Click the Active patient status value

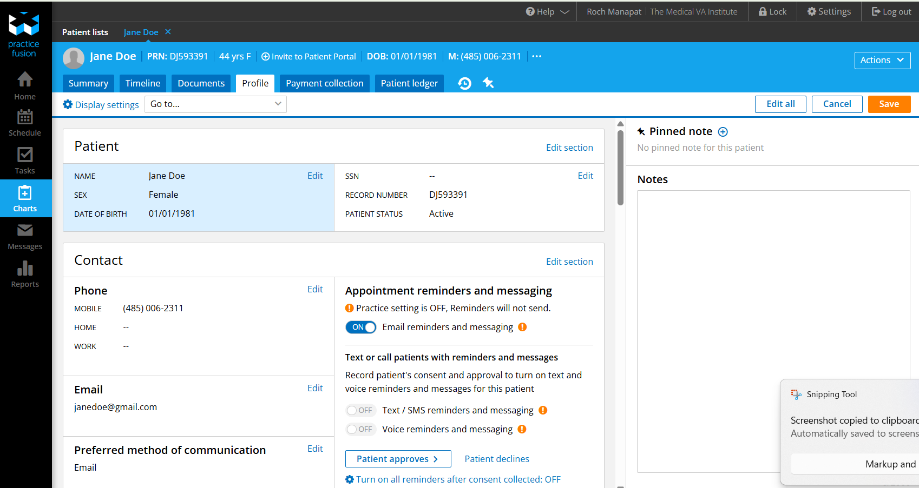441,213
